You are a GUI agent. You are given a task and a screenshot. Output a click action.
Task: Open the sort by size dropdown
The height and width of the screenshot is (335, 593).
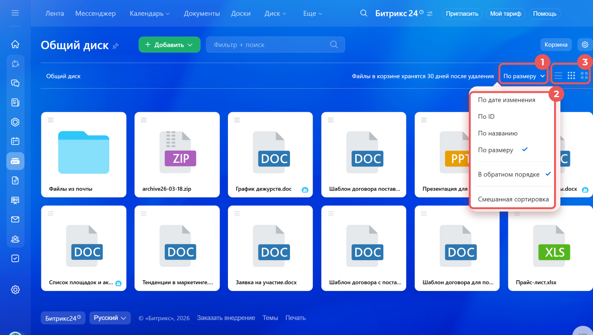[524, 76]
